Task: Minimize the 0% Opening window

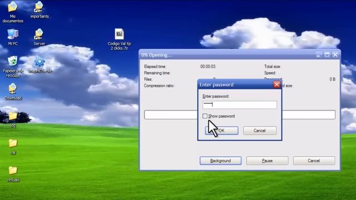Action: tap(318, 55)
